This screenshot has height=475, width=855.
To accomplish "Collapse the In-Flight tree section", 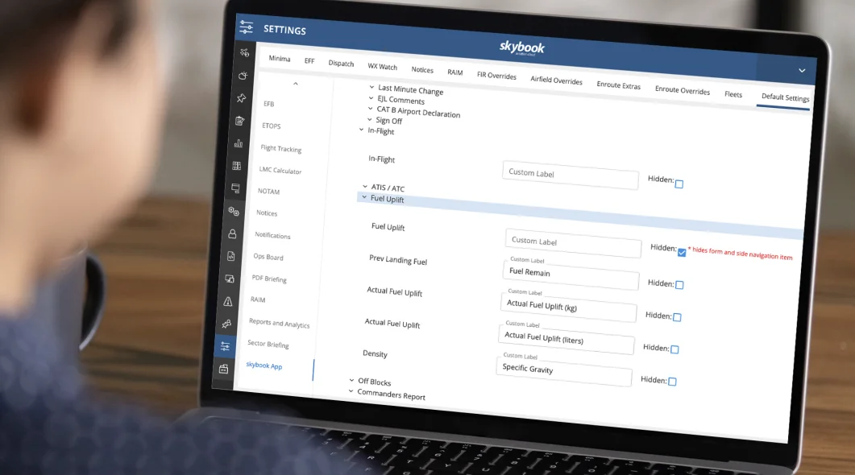I will coord(361,130).
